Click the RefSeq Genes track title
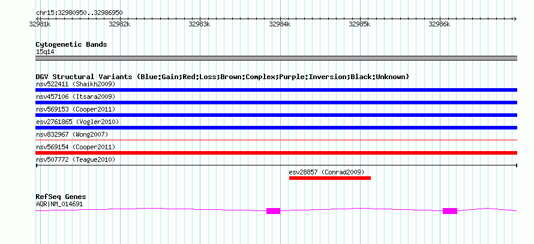 [x=61, y=197]
